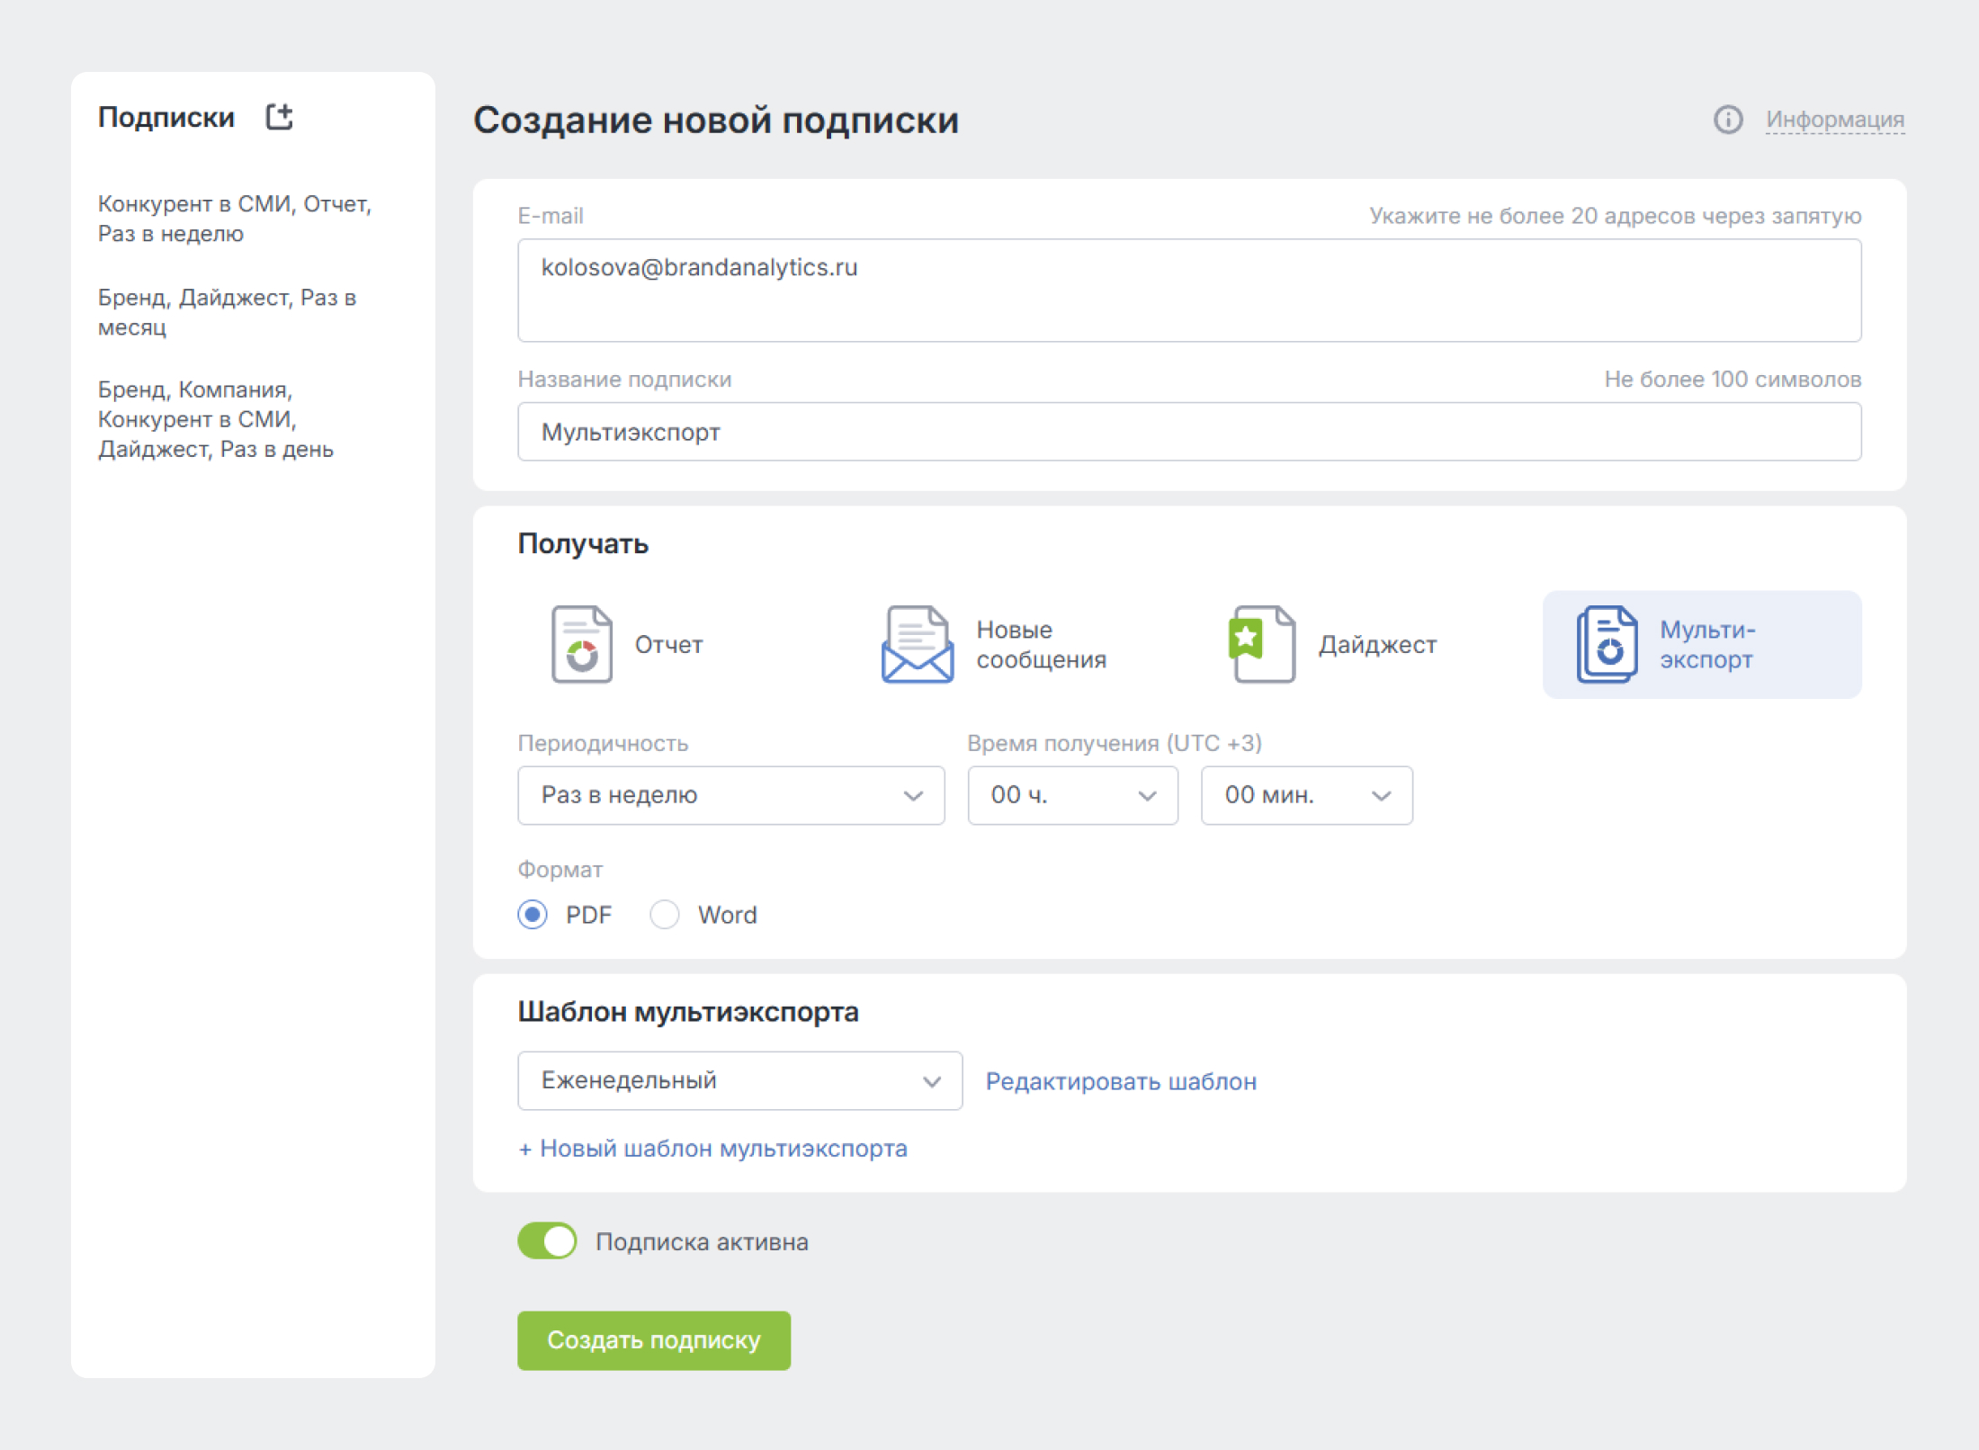Open subscription Бренд, Дайджест, Раз в месяц
Image resolution: width=1979 pixels, height=1450 pixels.
228,312
